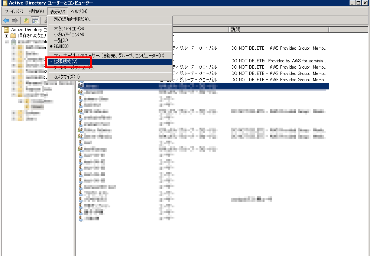
Task: Click the Active Directory root node icon
Action: (x=6, y=30)
